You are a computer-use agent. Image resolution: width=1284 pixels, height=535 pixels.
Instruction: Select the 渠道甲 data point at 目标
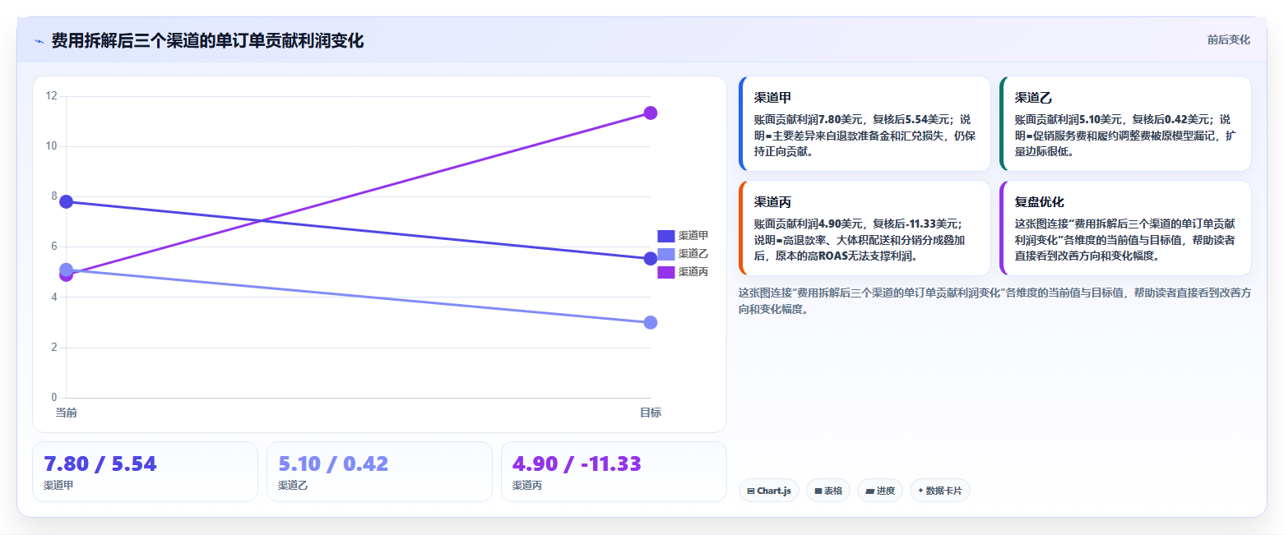(650, 259)
